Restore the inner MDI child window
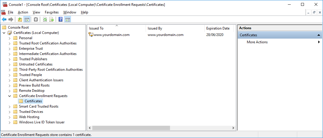This screenshot has width=323, height=138. pyautogui.click(x=314, y=13)
